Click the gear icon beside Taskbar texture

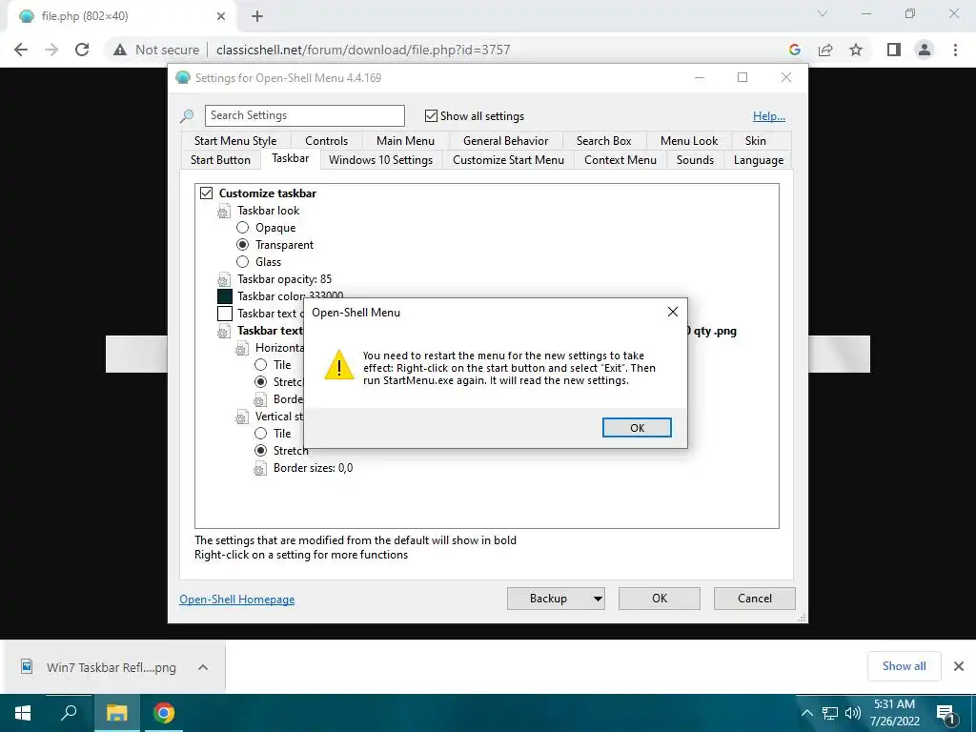(x=223, y=332)
